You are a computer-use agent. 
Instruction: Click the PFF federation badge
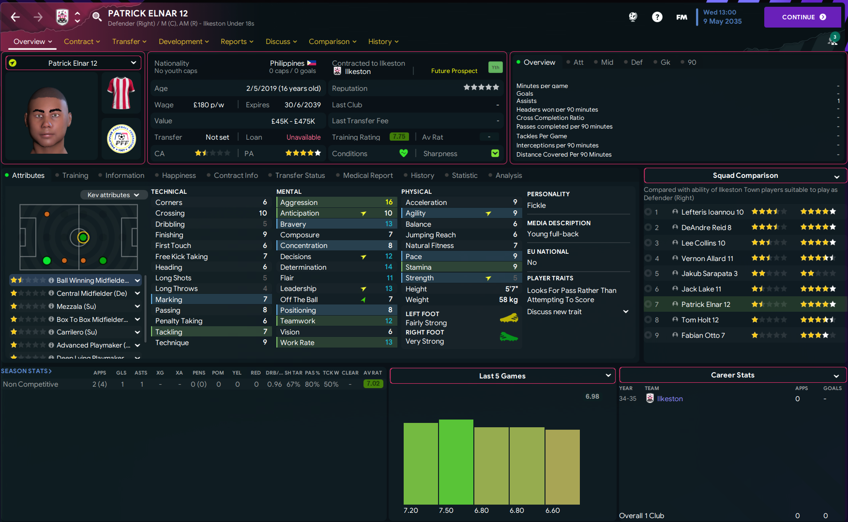[x=121, y=139]
